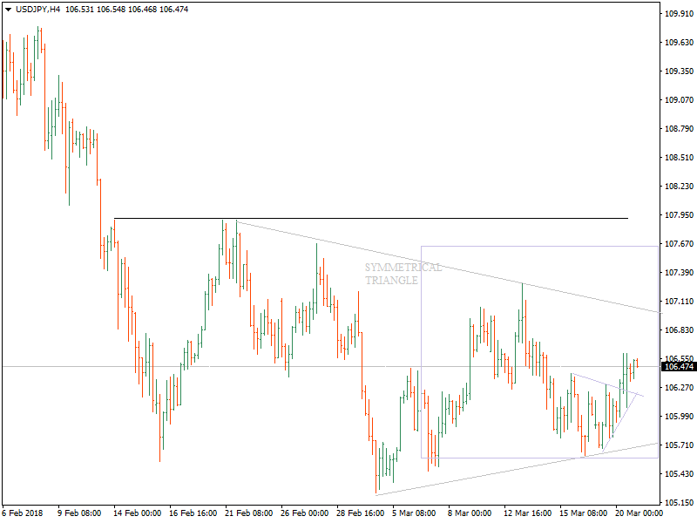Image resolution: width=697 pixels, height=523 pixels.
Task: Click the current price tag 106.474
Action: tap(677, 366)
